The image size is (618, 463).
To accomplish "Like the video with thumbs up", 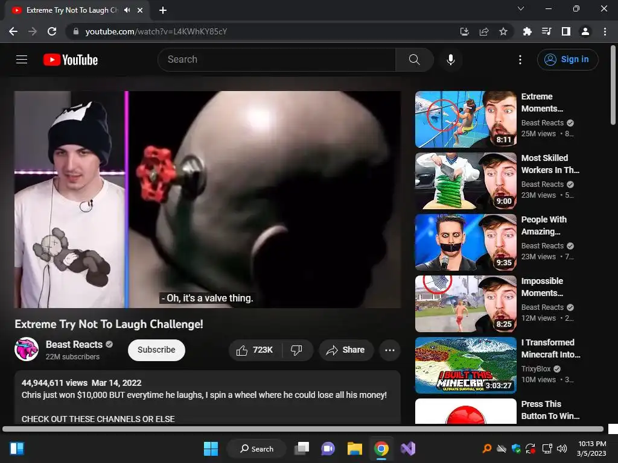I will click(x=255, y=350).
